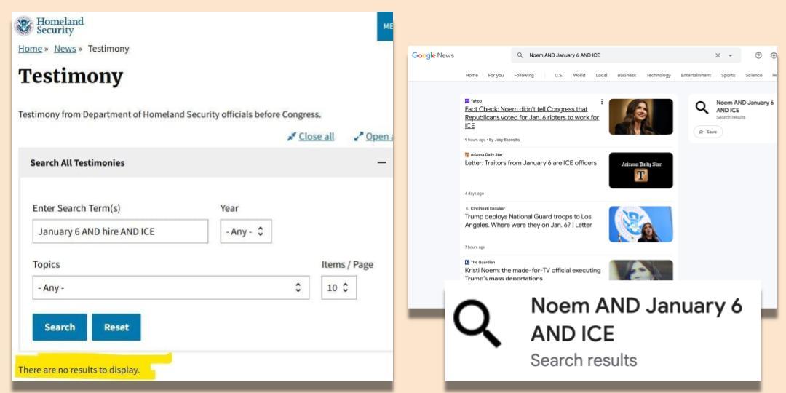The height and width of the screenshot is (393, 786).
Task: Open the Yahoo Fact Check headline about Noem
Action: 532,117
